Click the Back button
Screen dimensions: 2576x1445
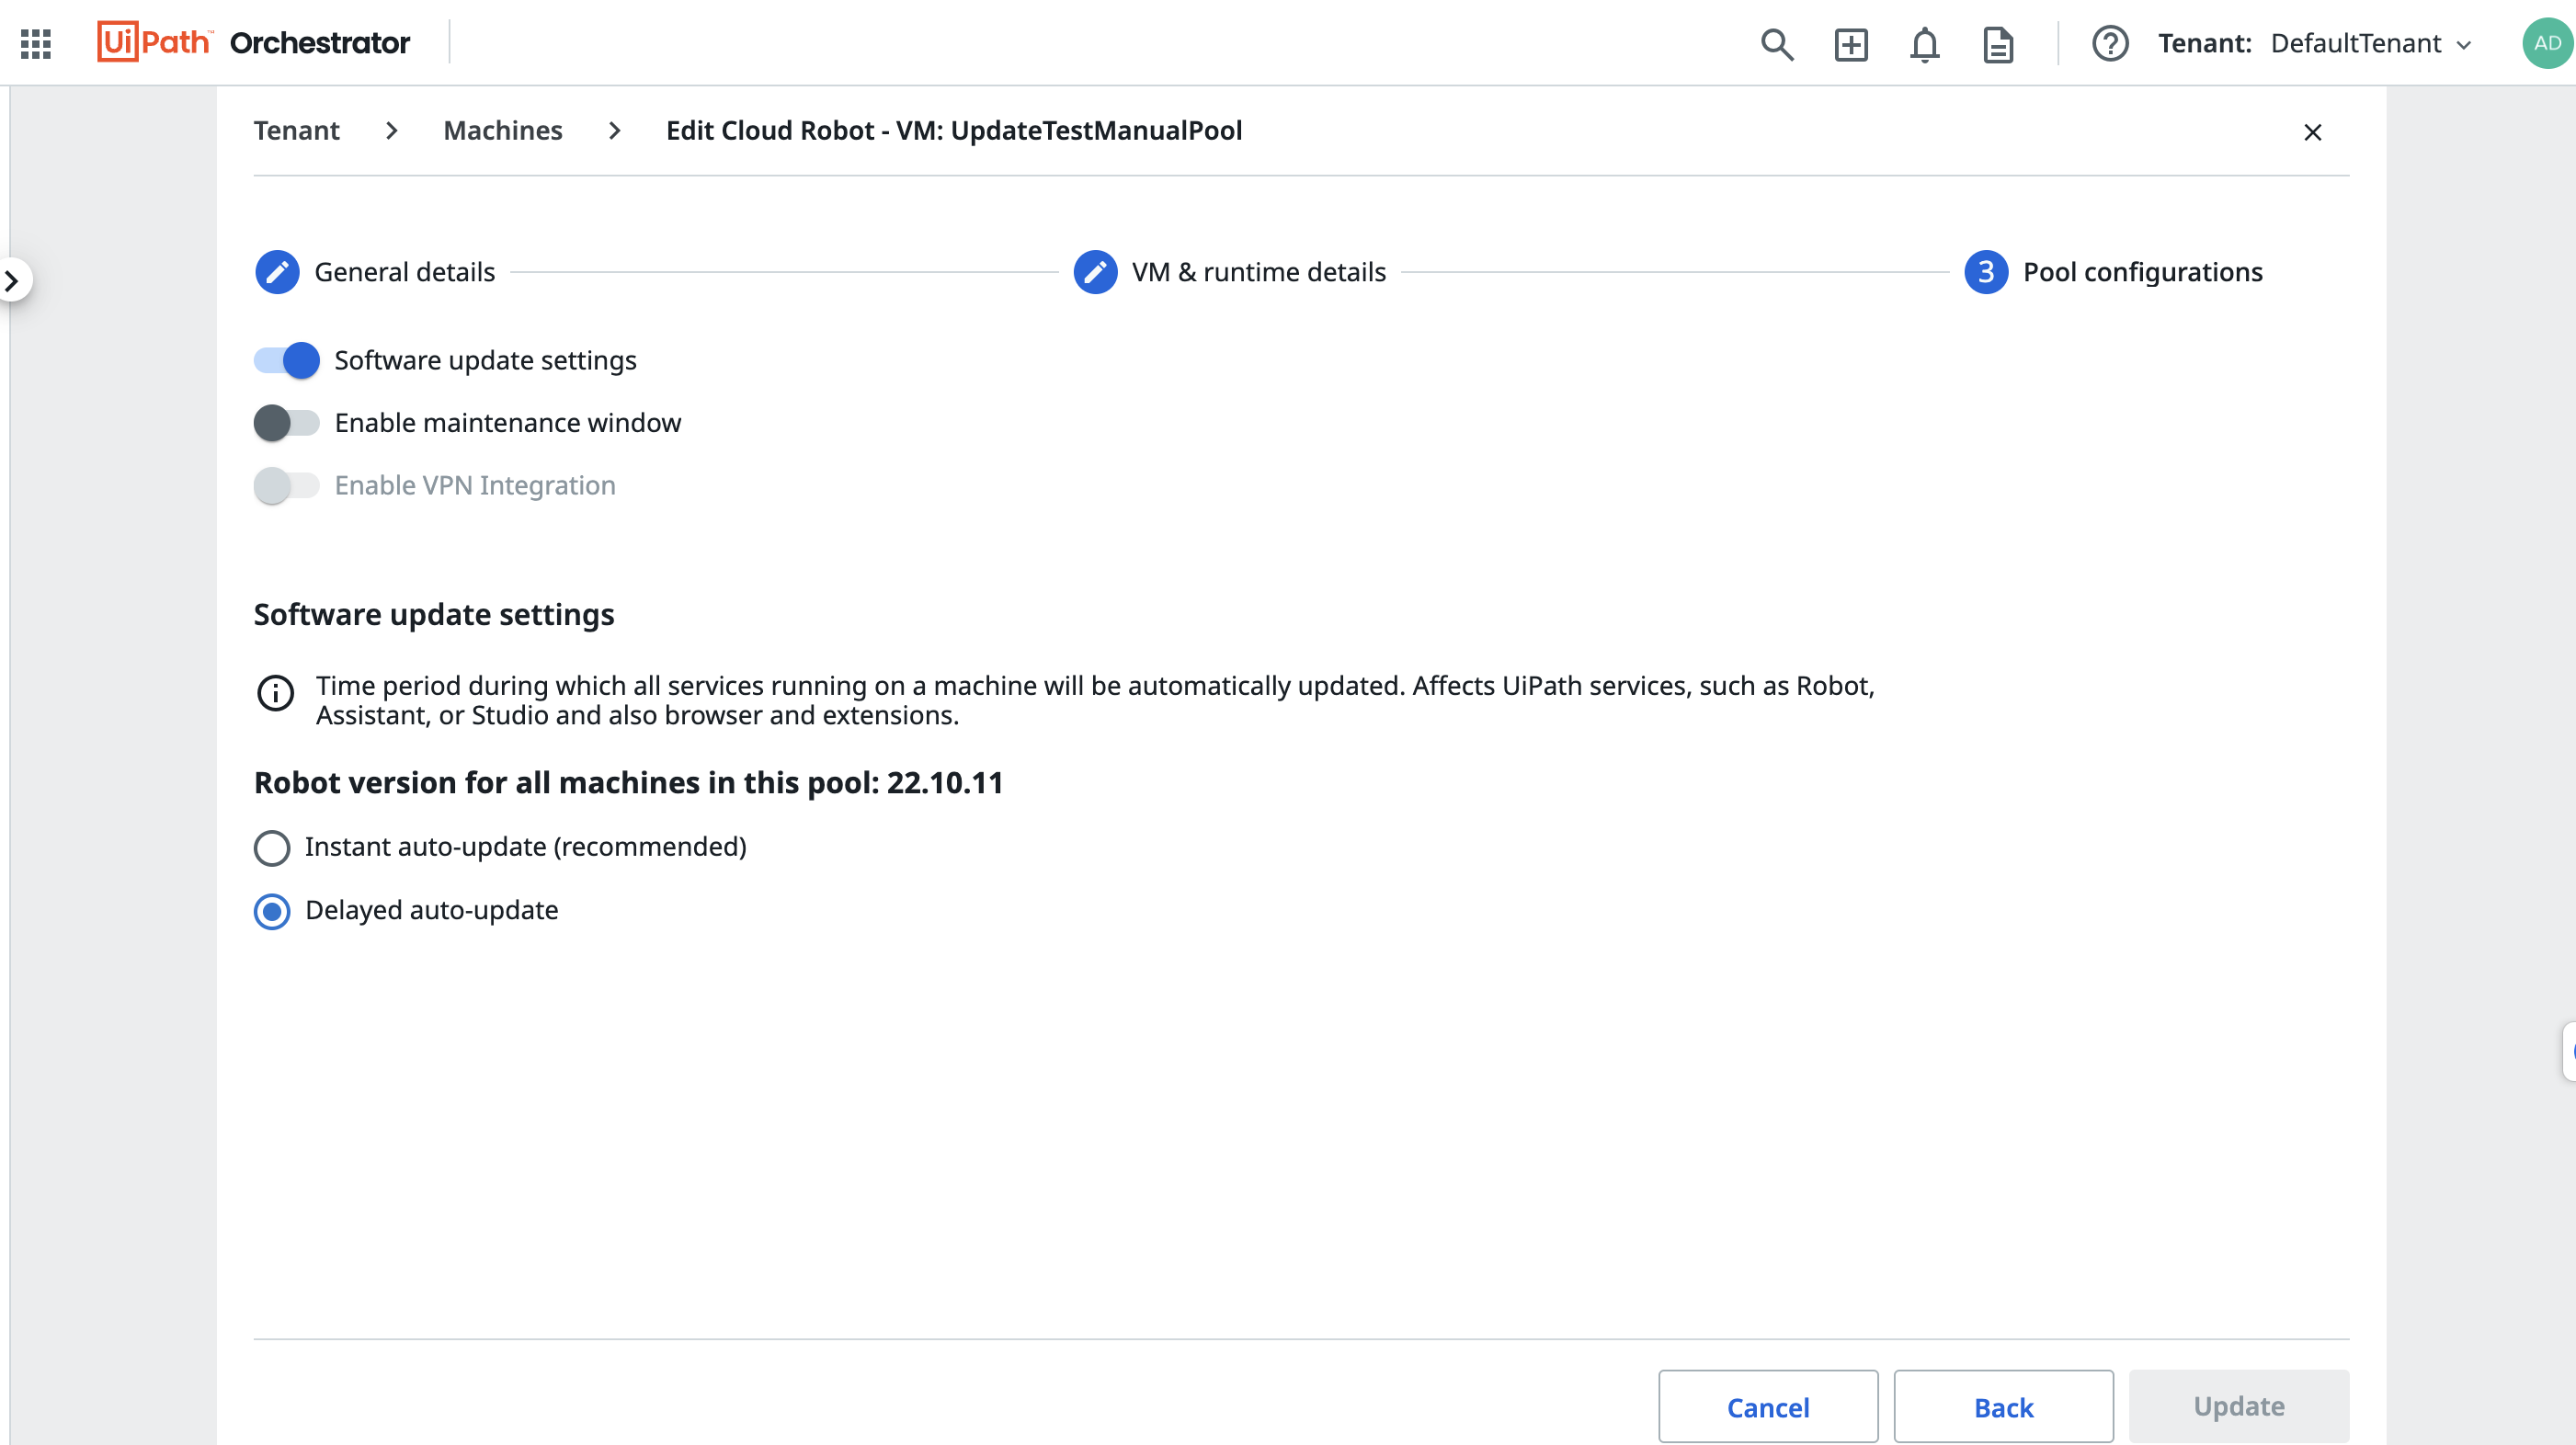click(x=2004, y=1406)
